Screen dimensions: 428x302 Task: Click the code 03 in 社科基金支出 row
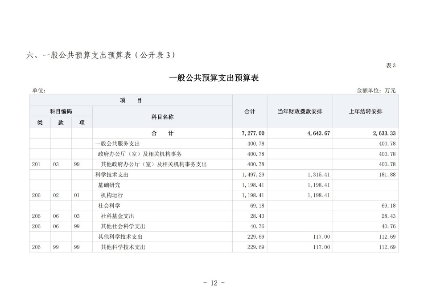(77, 216)
